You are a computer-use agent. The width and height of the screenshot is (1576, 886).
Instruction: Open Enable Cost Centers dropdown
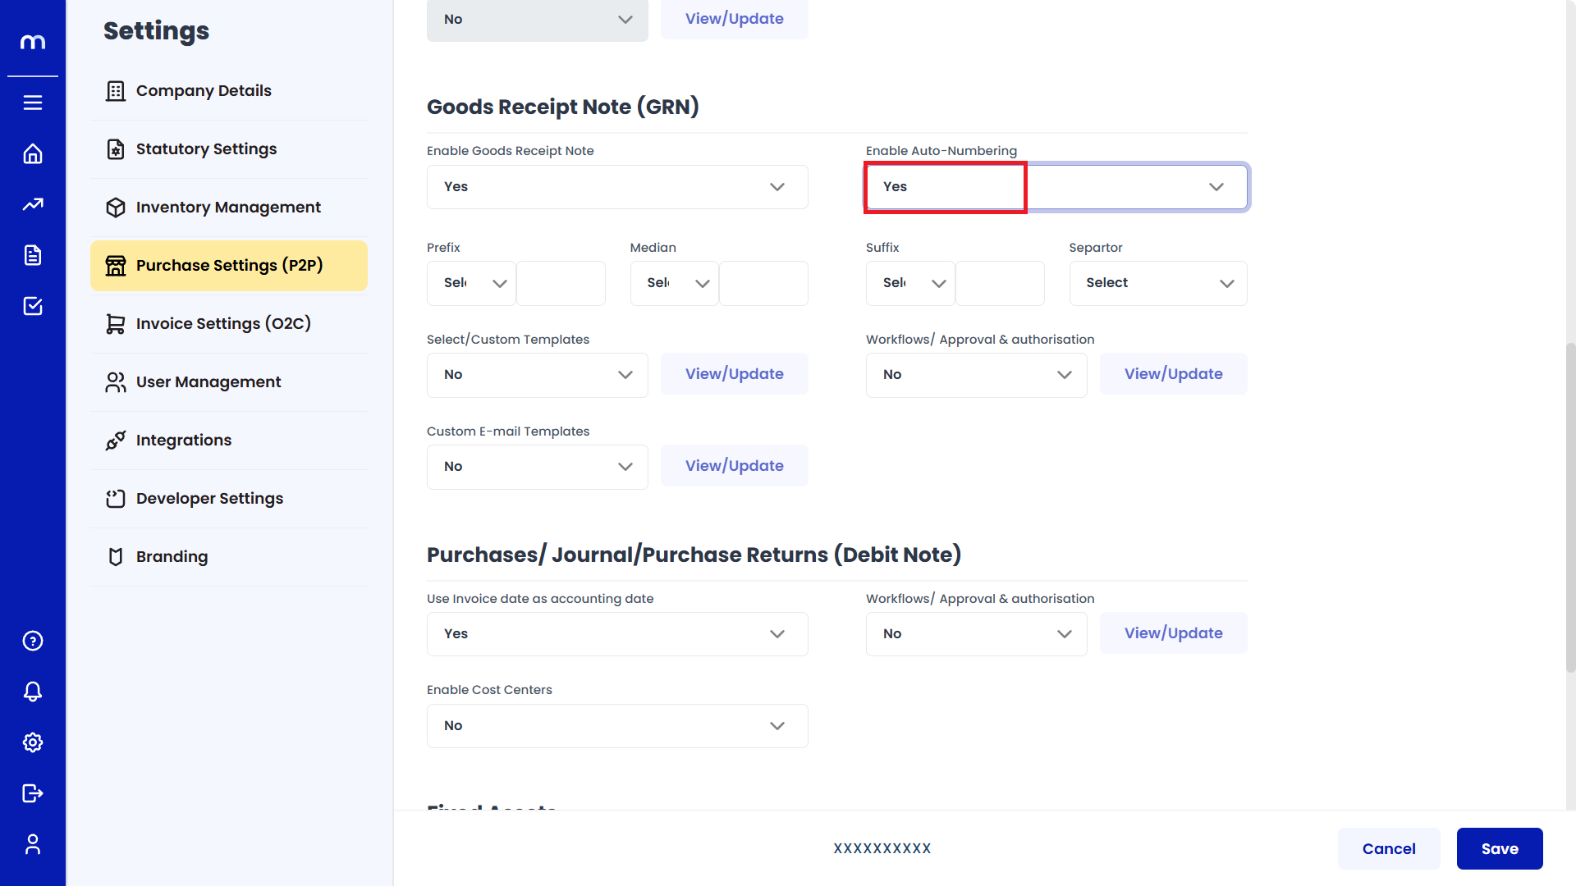coord(616,726)
